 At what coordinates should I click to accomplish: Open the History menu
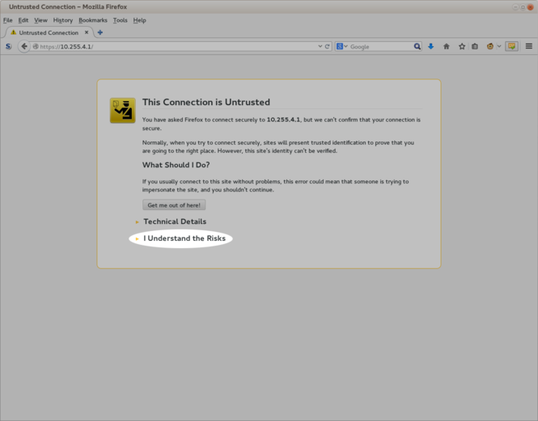pos(62,20)
